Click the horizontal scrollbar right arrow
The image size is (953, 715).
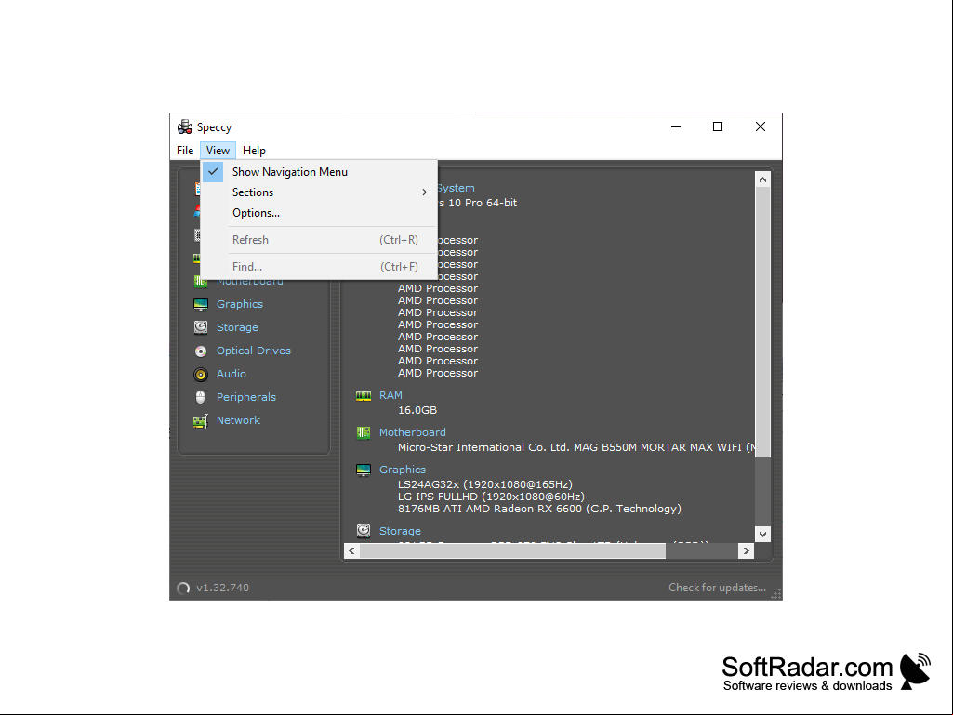click(747, 550)
